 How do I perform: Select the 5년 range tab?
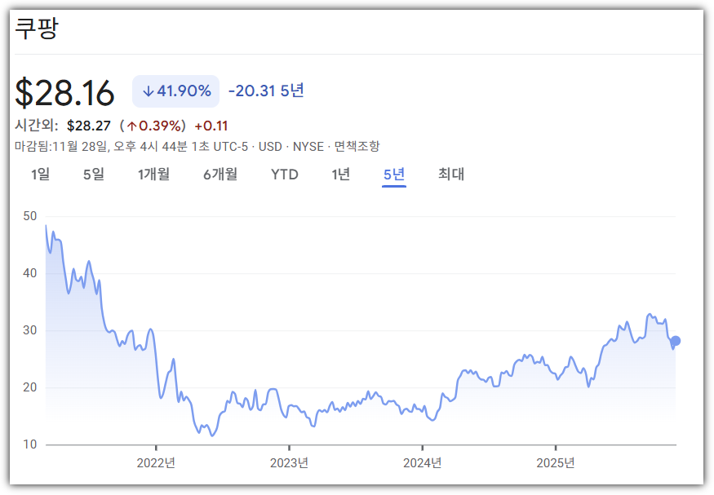click(394, 175)
